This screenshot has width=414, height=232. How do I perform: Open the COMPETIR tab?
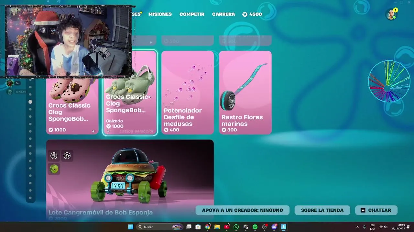point(192,14)
